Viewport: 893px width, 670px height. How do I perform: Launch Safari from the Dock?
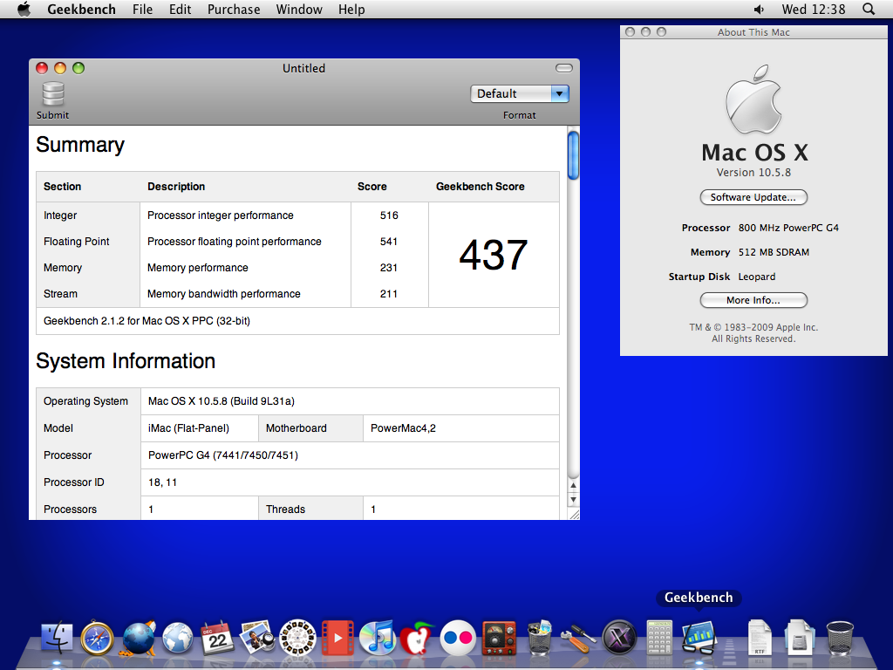click(97, 637)
